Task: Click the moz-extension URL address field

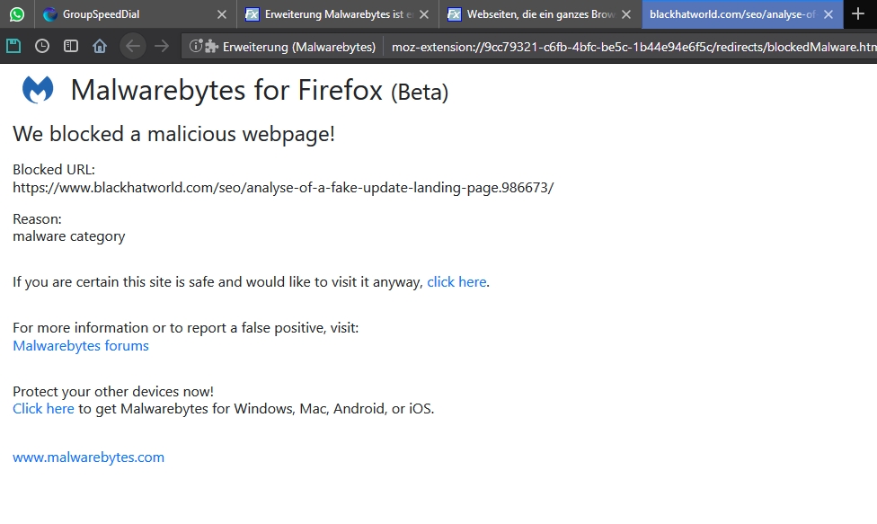Action: click(x=629, y=47)
